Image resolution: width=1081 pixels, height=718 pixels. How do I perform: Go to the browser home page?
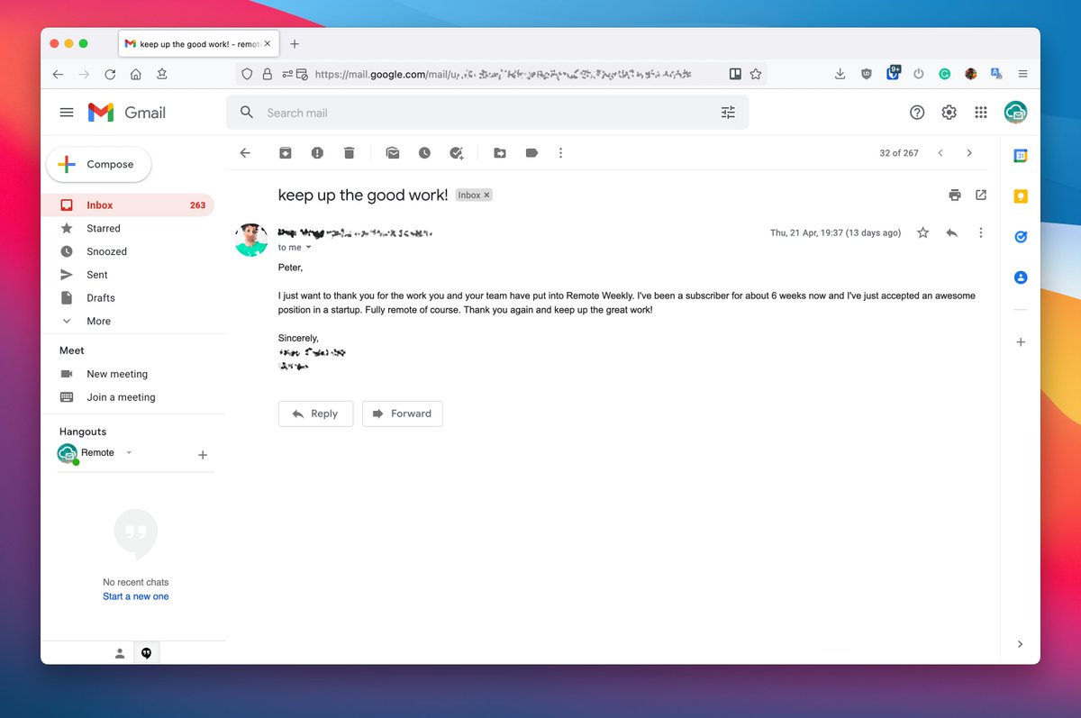(x=135, y=75)
